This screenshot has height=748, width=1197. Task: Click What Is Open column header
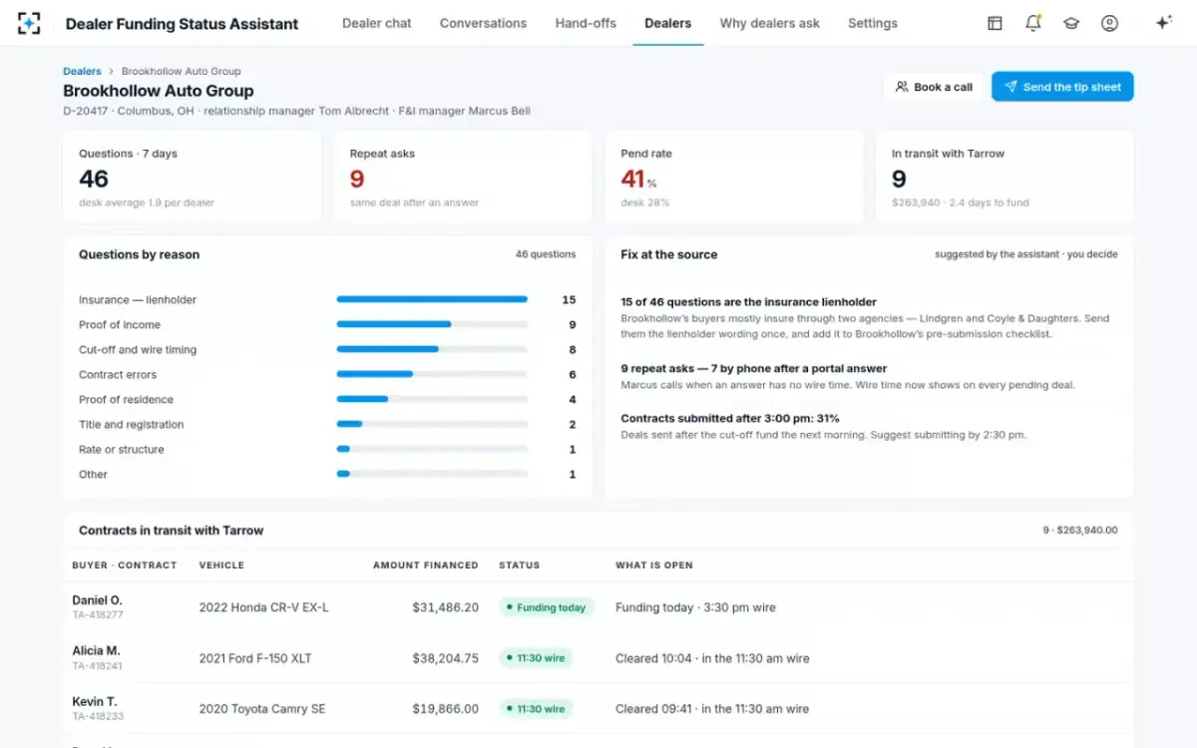pyautogui.click(x=654, y=565)
